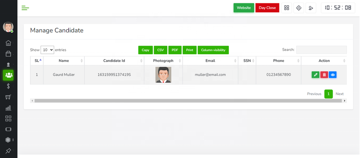Open the home dashboard sidebar icon

pos(8,43)
